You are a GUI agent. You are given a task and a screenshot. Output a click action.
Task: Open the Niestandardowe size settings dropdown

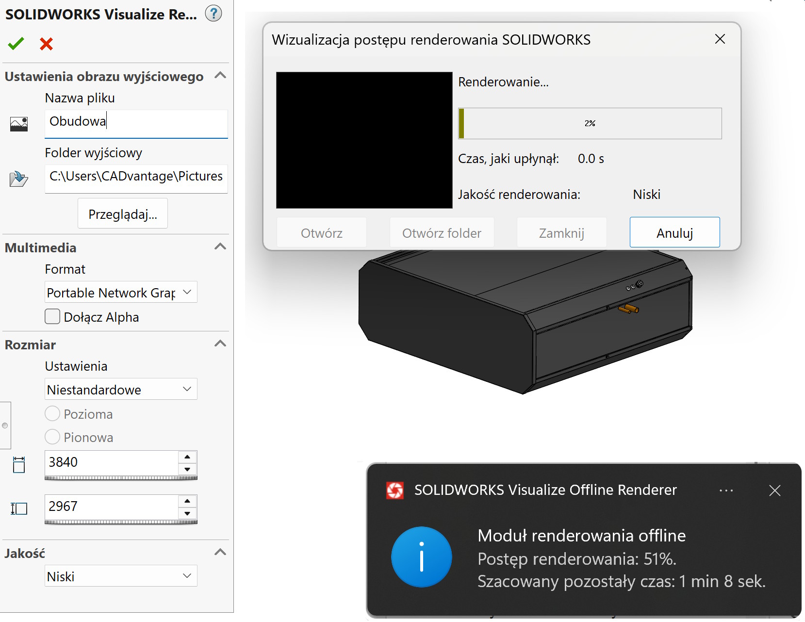click(121, 390)
